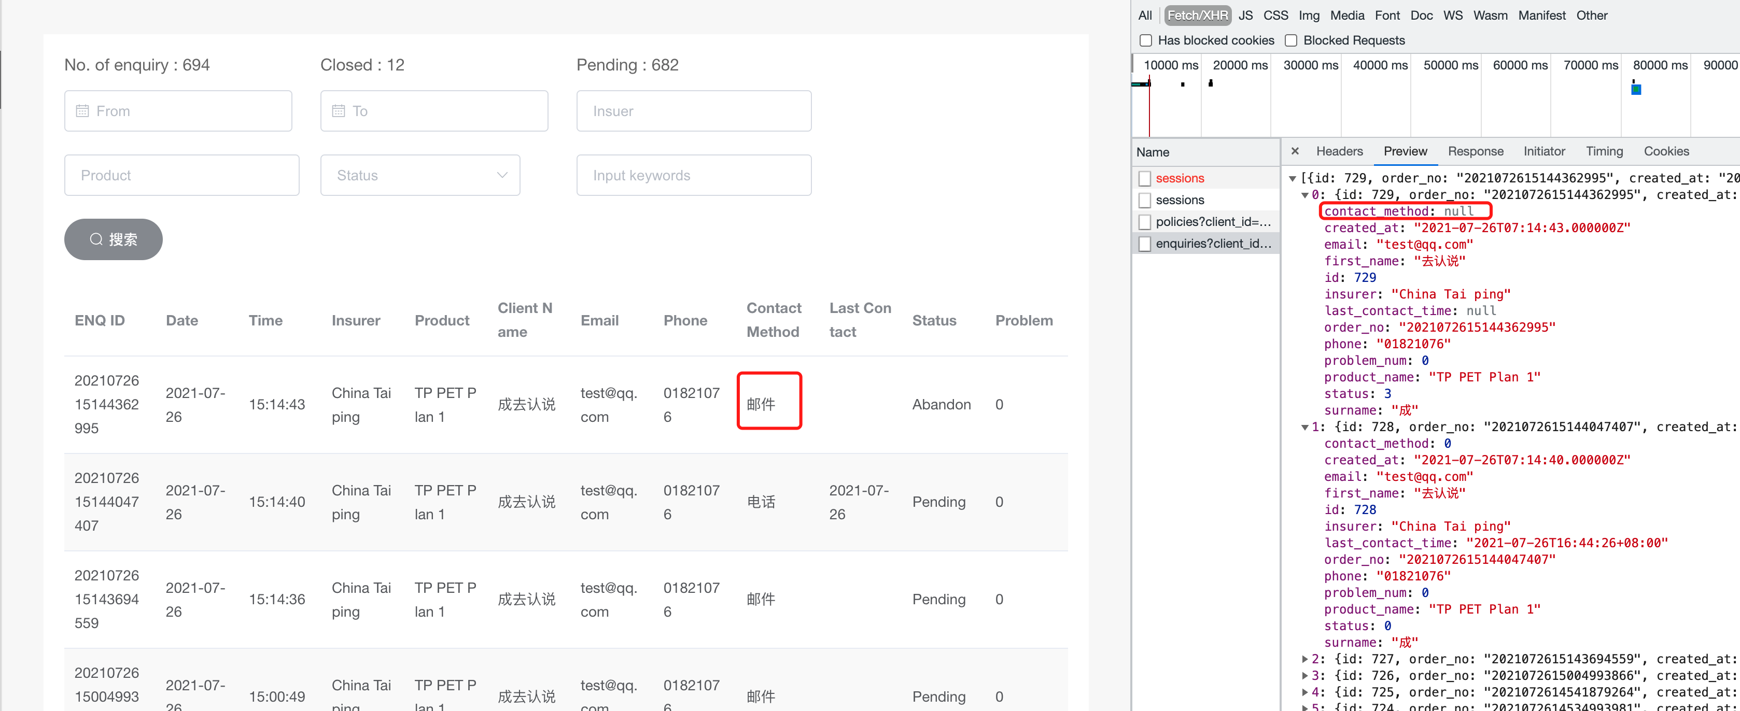Click the contact_method: null line
The height and width of the screenshot is (711, 1740).
(x=1398, y=211)
